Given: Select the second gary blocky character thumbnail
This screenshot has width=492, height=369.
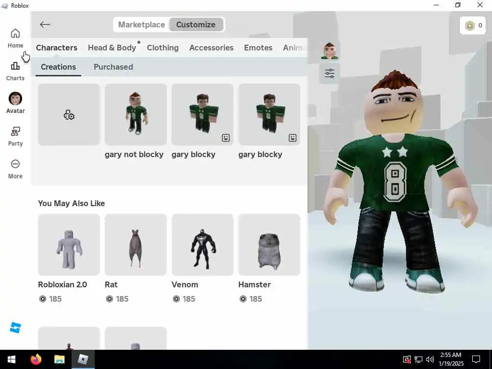Looking at the screenshot, I should 269,114.
